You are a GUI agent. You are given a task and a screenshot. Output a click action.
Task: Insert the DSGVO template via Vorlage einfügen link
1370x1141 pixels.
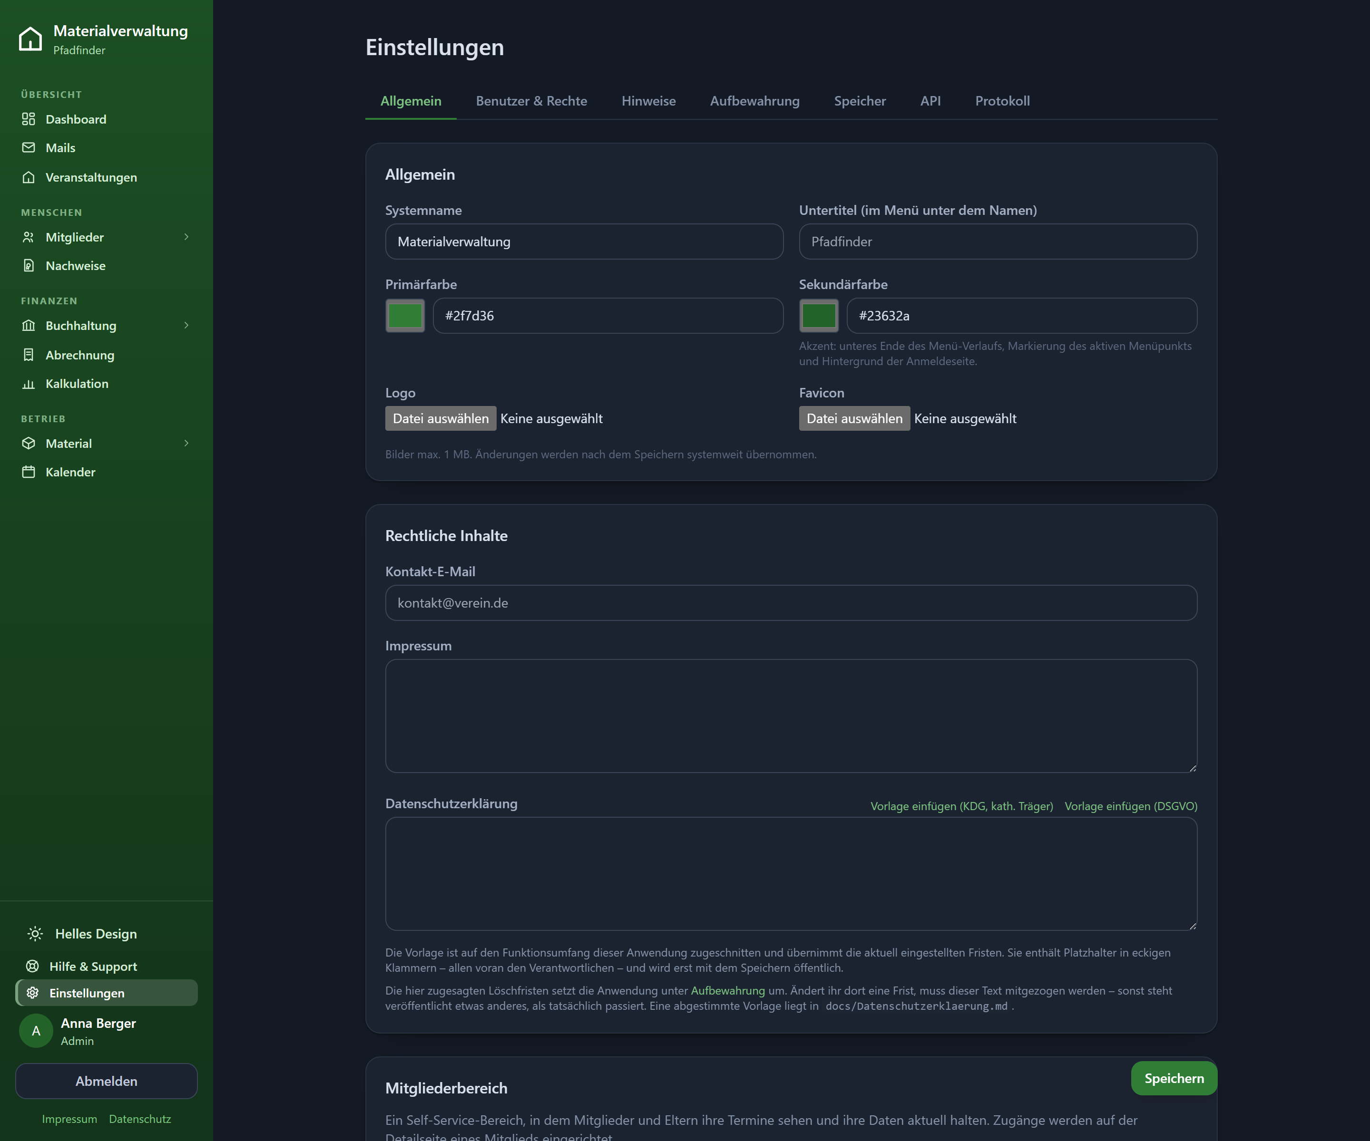coord(1131,806)
